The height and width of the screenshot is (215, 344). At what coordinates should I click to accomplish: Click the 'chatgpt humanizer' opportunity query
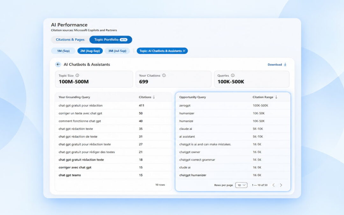[193, 175]
